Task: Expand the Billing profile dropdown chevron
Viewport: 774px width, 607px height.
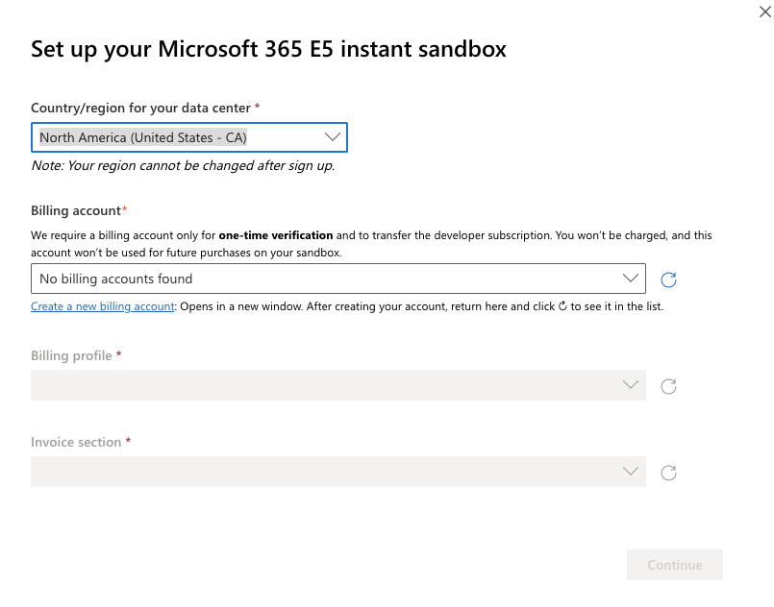Action: (631, 384)
